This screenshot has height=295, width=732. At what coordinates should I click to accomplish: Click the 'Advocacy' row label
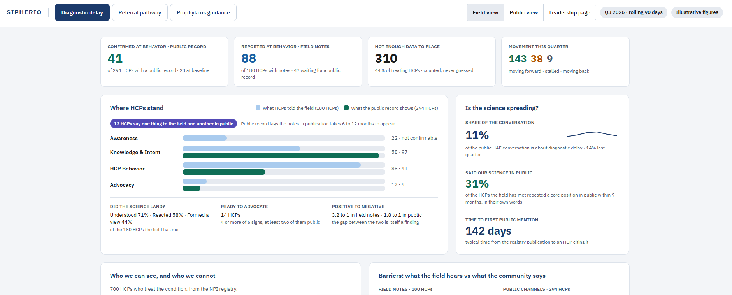click(122, 185)
